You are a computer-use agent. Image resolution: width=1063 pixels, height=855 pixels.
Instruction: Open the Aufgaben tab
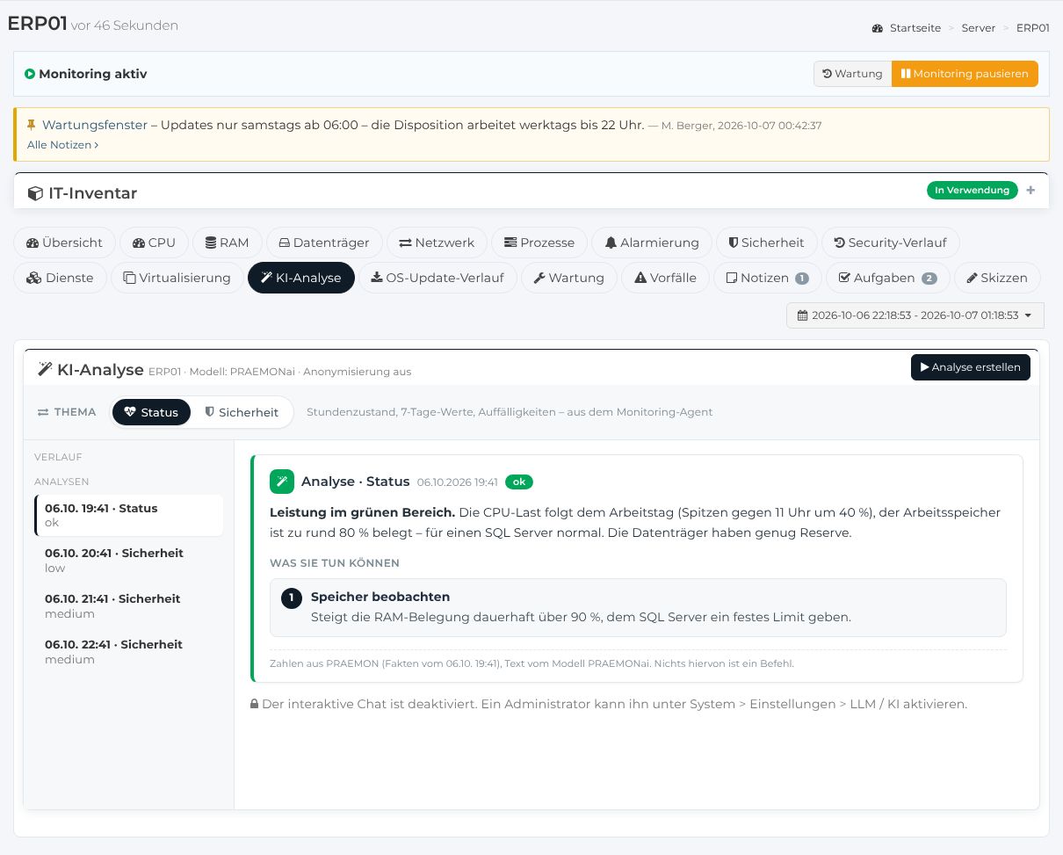(x=888, y=278)
